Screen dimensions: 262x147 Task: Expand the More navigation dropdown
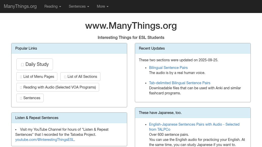coord(102,6)
